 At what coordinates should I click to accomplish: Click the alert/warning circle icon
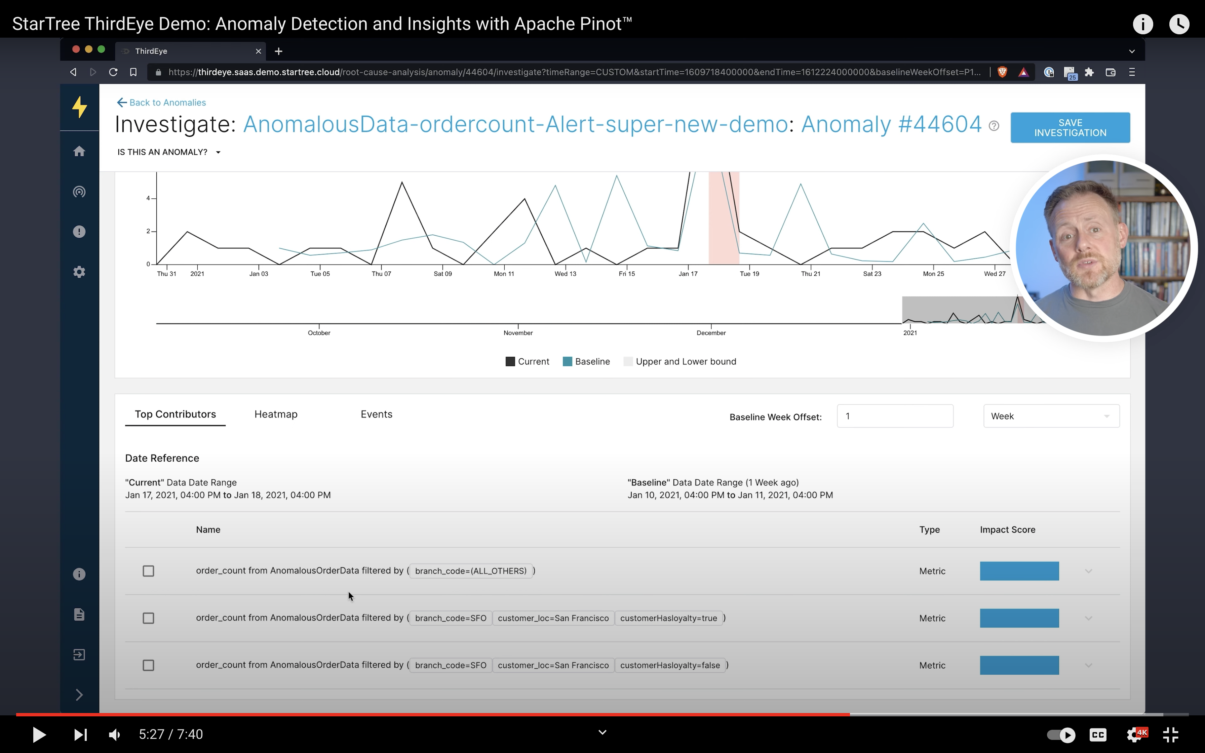click(79, 232)
